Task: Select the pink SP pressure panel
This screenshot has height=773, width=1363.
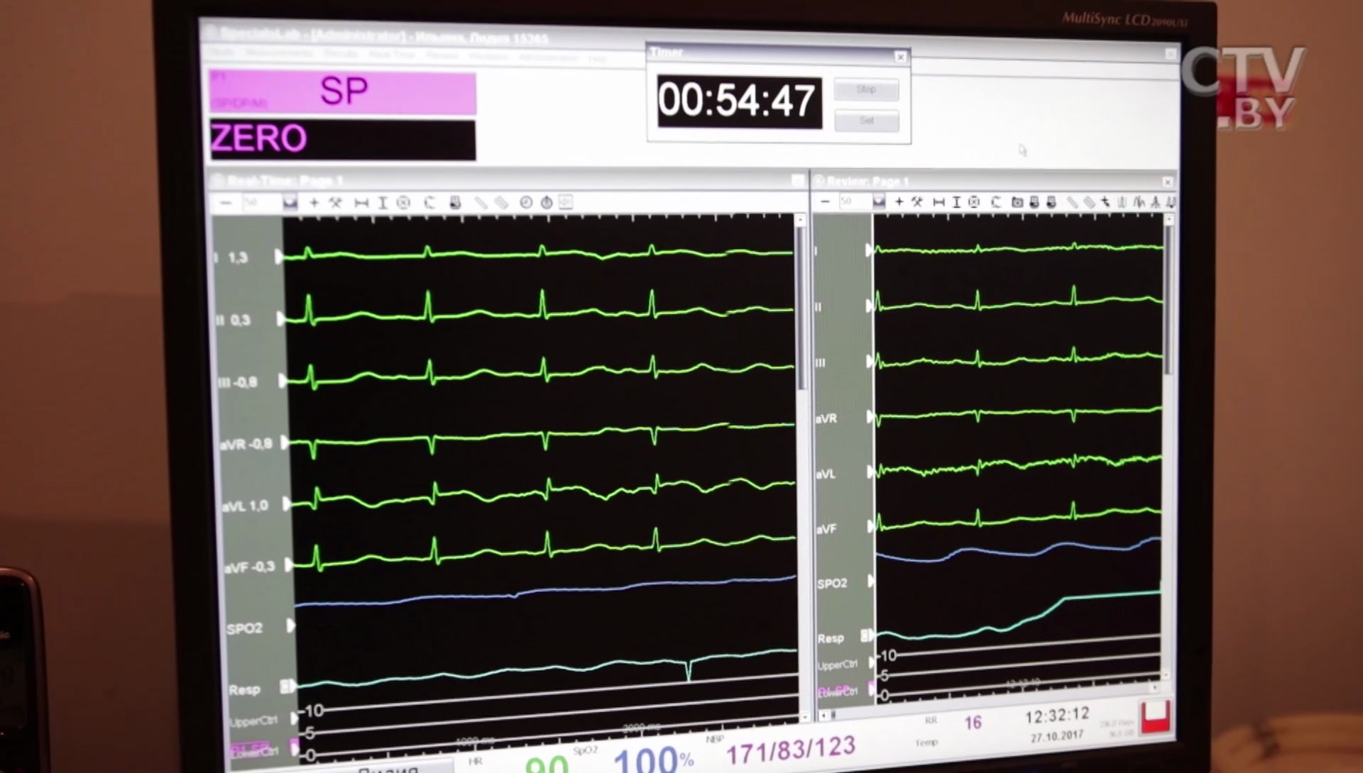Action: point(343,92)
